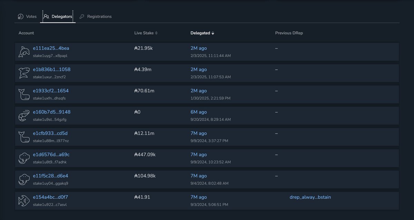Click dolphin icon for e111ea25...4bea
Screen dimensions: 414x220
pyautogui.click(x=24, y=52)
